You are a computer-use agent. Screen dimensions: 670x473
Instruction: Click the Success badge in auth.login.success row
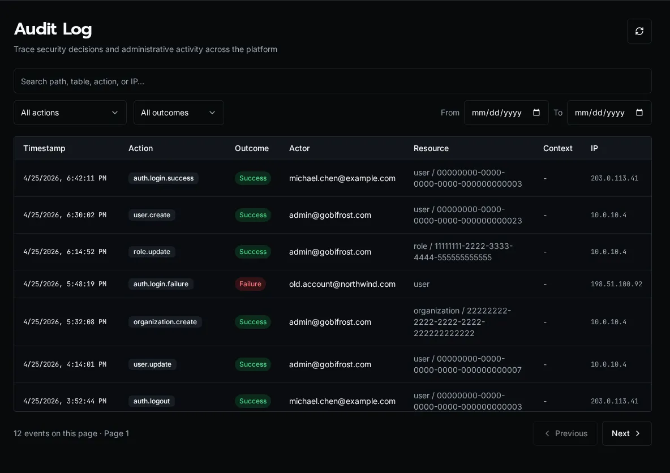[252, 178]
